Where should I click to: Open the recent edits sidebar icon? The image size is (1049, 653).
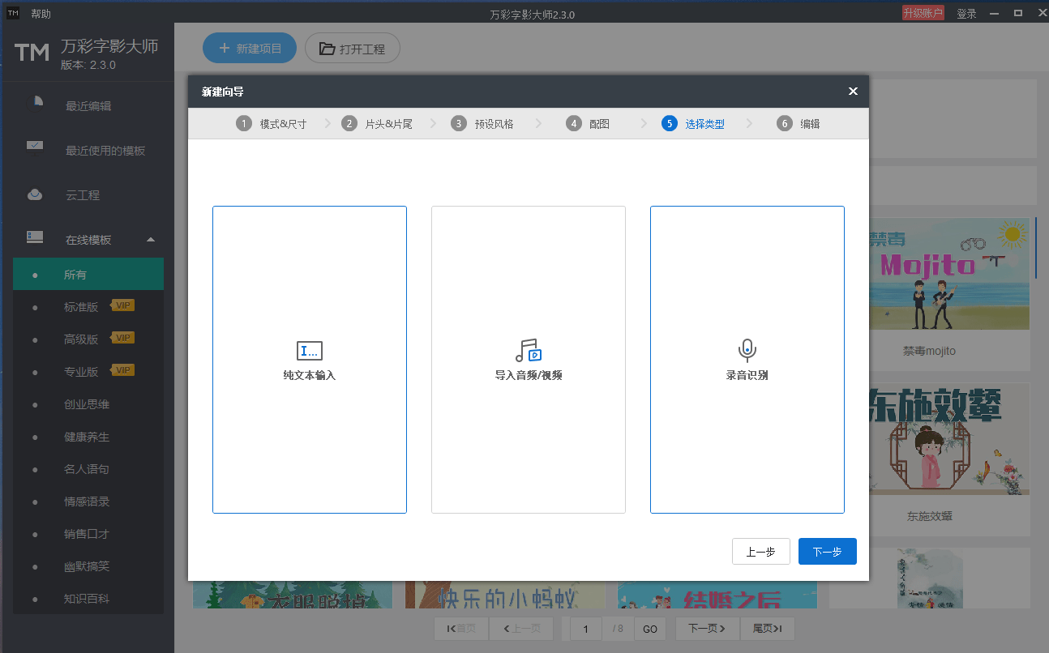click(x=36, y=105)
